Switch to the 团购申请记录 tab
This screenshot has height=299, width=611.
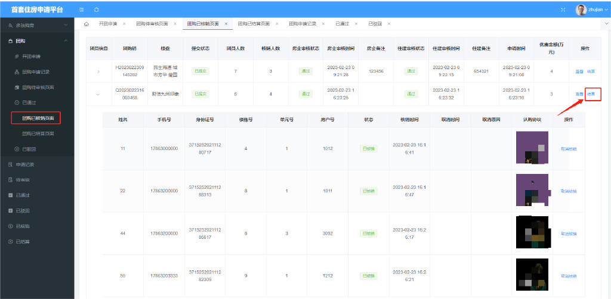tap(303, 24)
